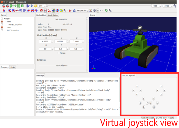Select the Property tab
This screenshot has width=179, height=128.
(x=5, y=67)
